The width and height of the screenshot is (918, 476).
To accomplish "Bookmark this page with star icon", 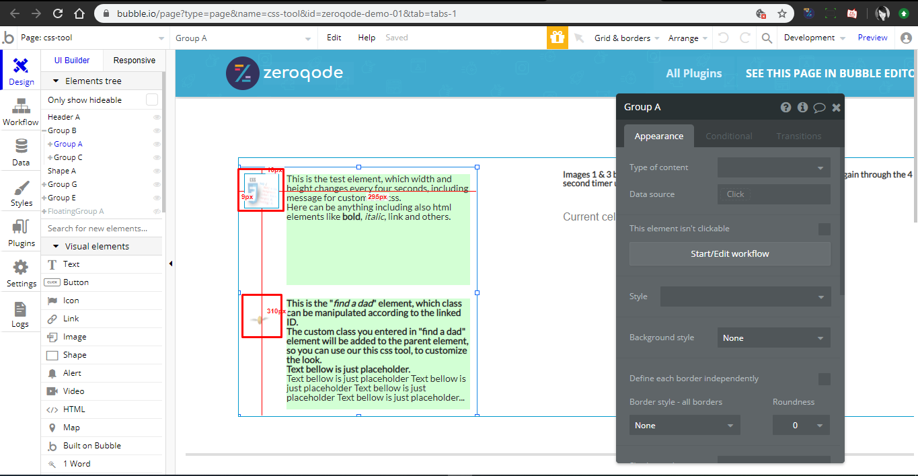I will [x=782, y=13].
